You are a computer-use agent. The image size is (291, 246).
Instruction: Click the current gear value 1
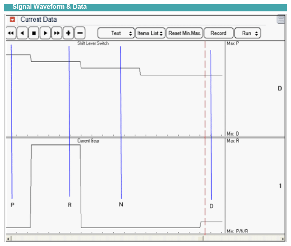[280, 186]
